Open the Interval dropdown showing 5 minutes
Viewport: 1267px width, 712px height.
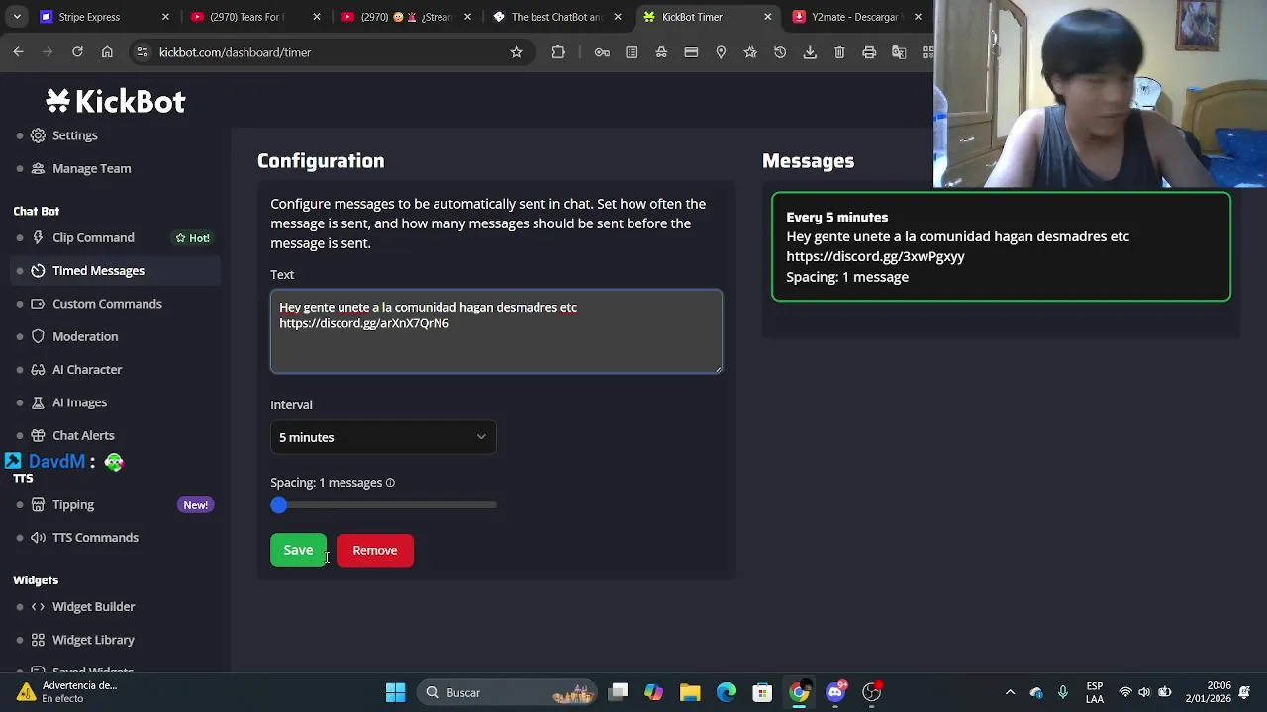pyautogui.click(x=383, y=437)
